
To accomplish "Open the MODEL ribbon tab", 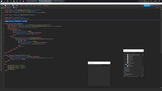I will point(26,6).
